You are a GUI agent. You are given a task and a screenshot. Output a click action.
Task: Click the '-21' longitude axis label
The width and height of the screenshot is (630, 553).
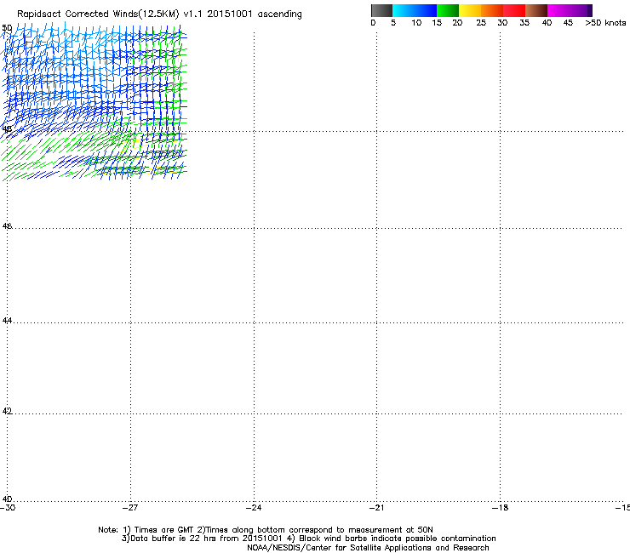(376, 508)
